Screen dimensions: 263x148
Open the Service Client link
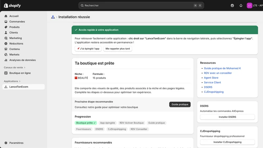(x=212, y=83)
